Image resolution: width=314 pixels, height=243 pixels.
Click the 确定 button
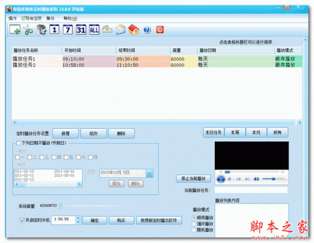(95, 220)
